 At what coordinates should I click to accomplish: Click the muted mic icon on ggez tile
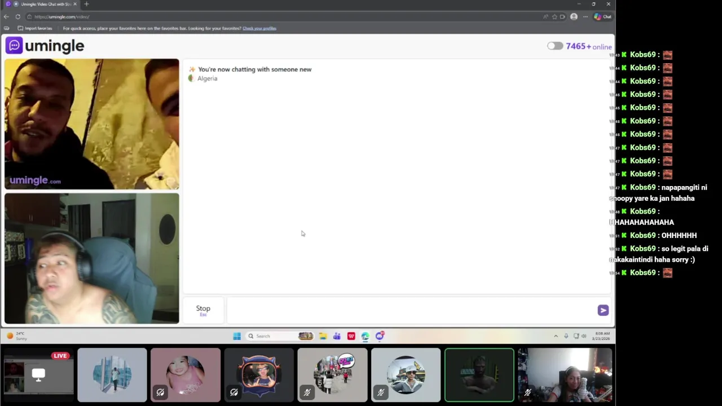point(307,392)
